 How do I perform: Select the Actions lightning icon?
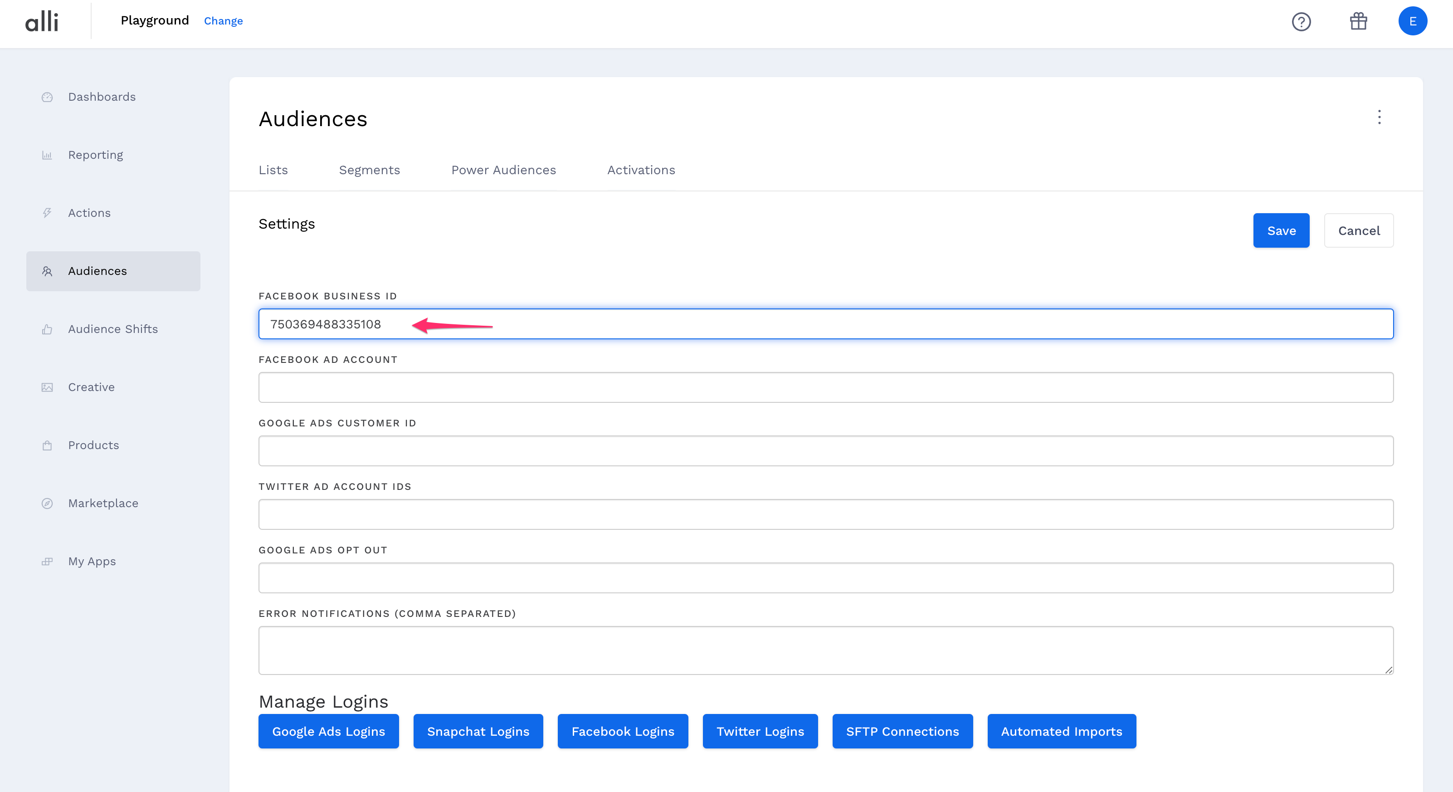pyautogui.click(x=47, y=213)
